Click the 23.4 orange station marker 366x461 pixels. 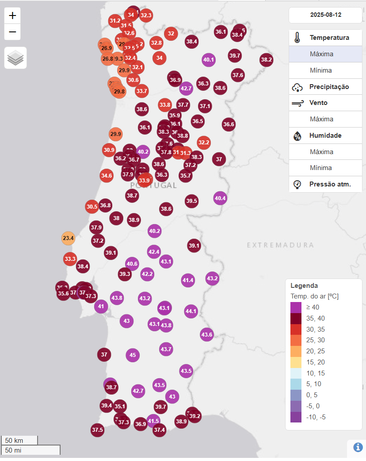(68, 238)
